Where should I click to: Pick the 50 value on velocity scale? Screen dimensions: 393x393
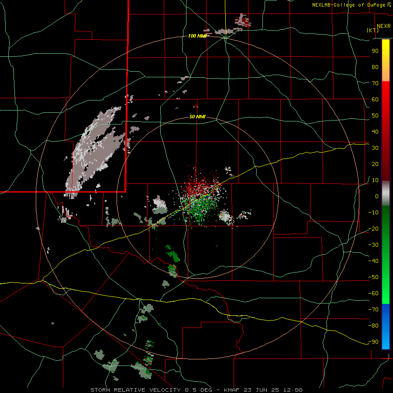click(x=375, y=116)
